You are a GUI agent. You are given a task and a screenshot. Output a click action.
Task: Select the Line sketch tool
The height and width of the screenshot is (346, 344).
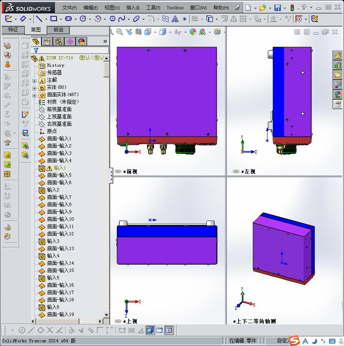39,19
